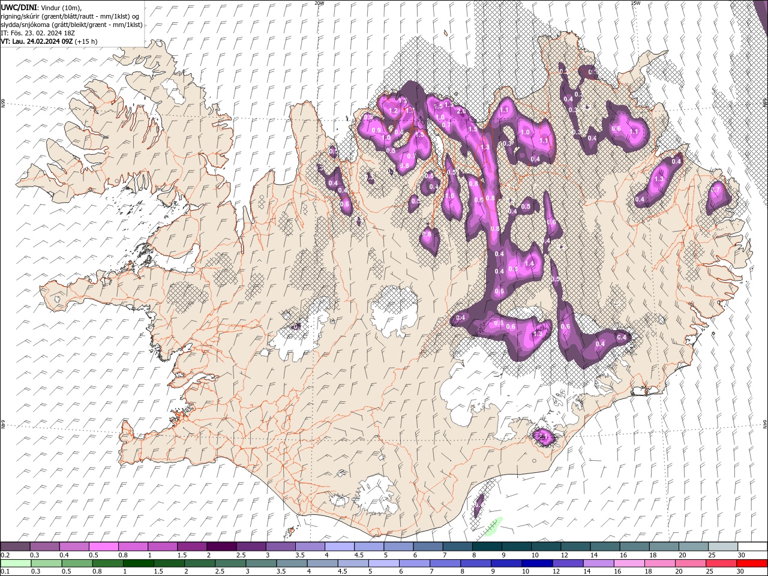The image size is (768, 576).
Task: Select upper legend swatch between 1.5 and 2
Action: (192, 547)
